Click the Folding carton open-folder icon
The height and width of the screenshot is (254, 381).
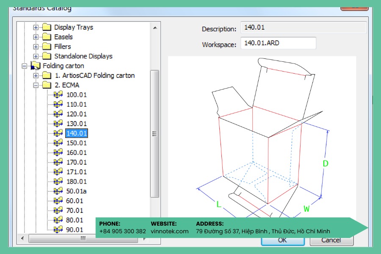pos(36,66)
